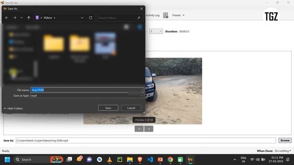Open the ENG IN language switcher
This screenshot has width=294, height=165.
tap(243, 159)
